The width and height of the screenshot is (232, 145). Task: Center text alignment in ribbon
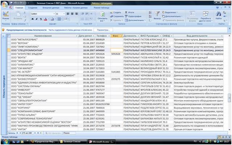(x=72, y=14)
